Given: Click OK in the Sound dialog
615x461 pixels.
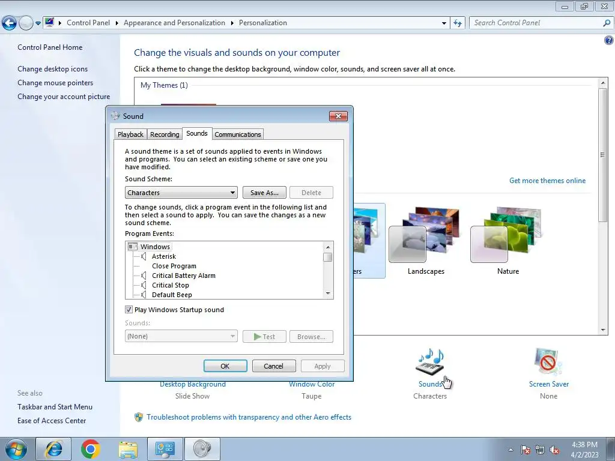Looking at the screenshot, I should 225,366.
